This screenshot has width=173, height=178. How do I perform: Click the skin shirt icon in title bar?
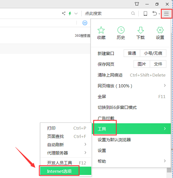pos(137,4)
